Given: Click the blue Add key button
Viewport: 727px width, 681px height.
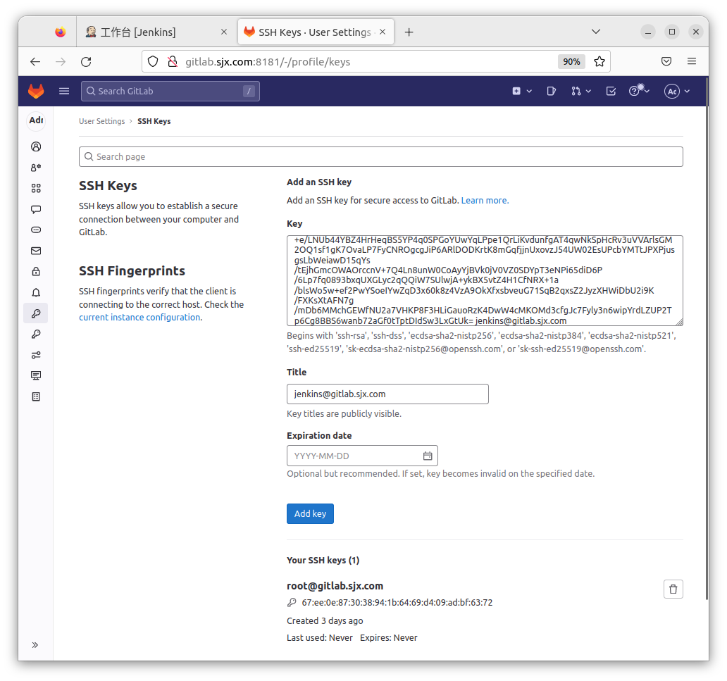Looking at the screenshot, I should [310, 513].
